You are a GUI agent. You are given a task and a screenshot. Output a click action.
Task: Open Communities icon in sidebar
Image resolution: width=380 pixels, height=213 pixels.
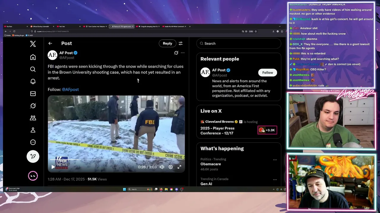point(33,118)
